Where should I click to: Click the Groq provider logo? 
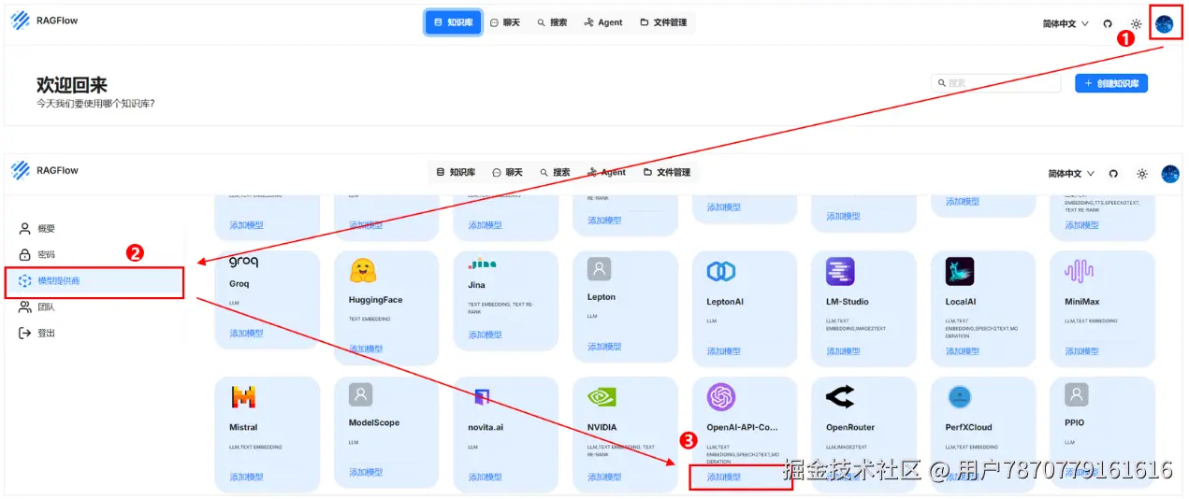tap(243, 263)
